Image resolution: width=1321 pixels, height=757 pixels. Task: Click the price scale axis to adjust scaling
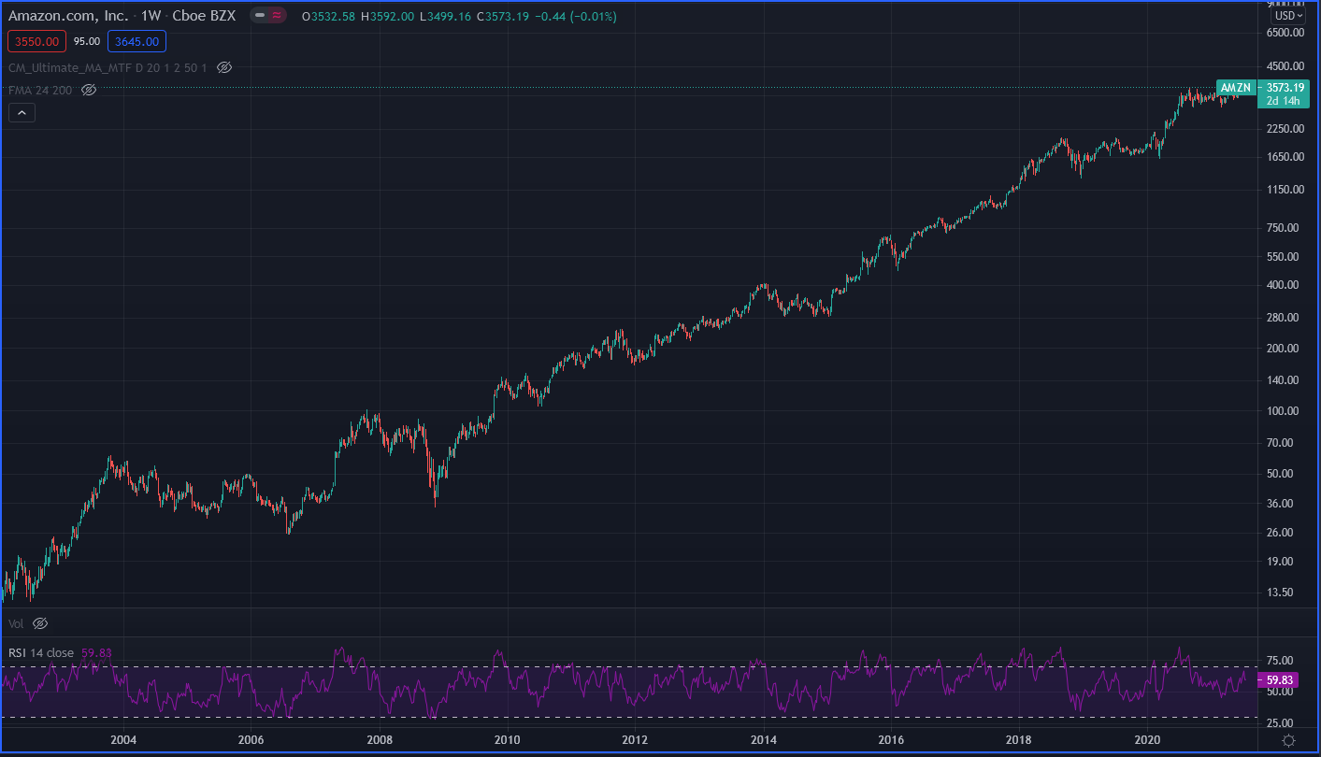tap(1287, 374)
